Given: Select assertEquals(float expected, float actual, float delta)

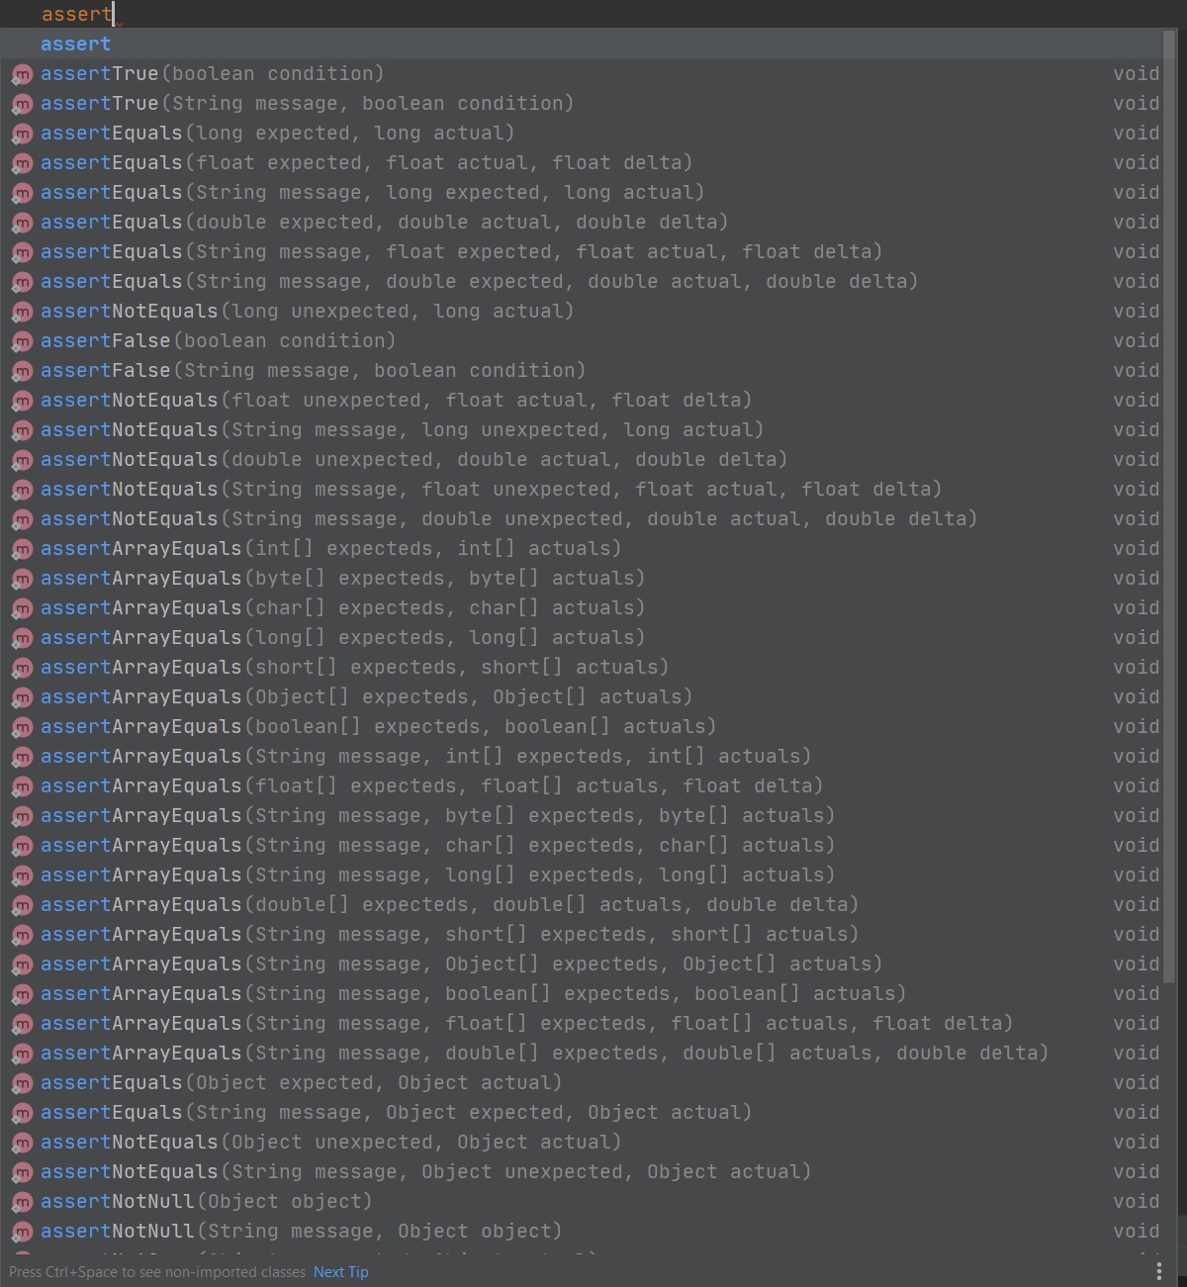Looking at the screenshot, I should tap(366, 163).
